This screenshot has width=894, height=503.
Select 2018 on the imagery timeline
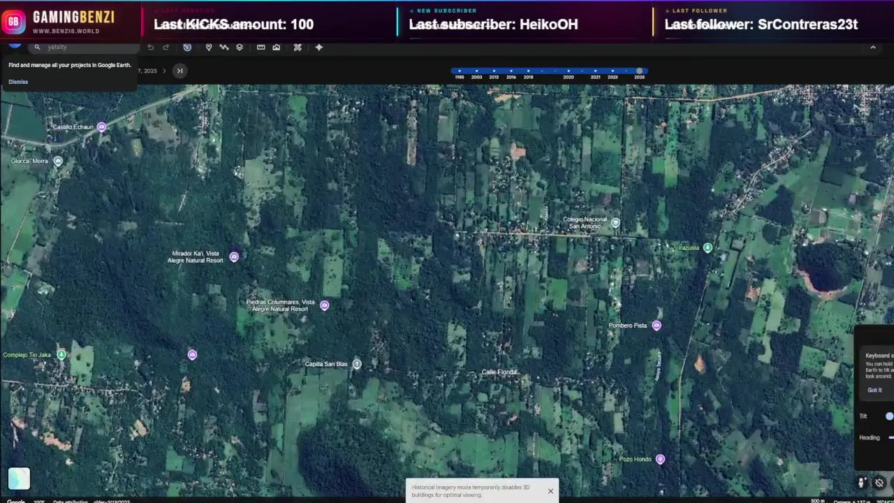pos(528,71)
